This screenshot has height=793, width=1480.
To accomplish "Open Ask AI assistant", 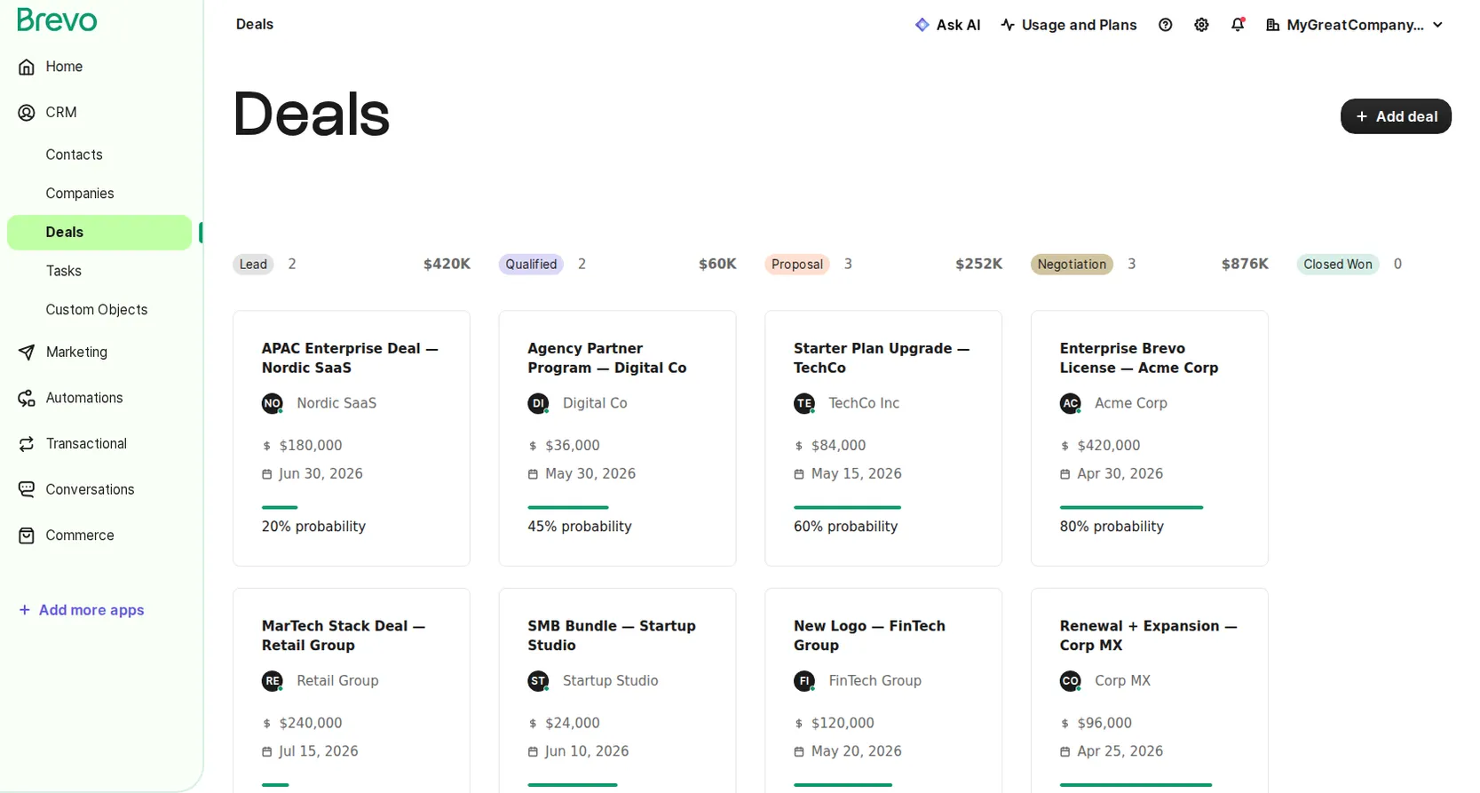I will (x=948, y=25).
